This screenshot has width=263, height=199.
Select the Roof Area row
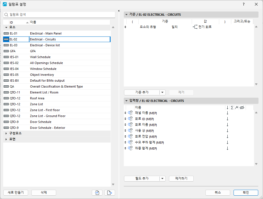[x=57, y=98]
